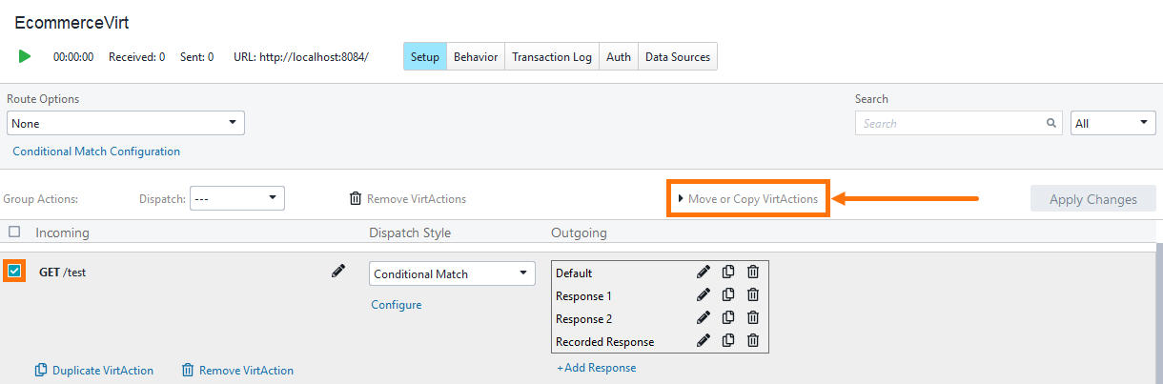The height and width of the screenshot is (384, 1163).
Task: Expand Move or Copy VirtActions
Action: tap(747, 198)
